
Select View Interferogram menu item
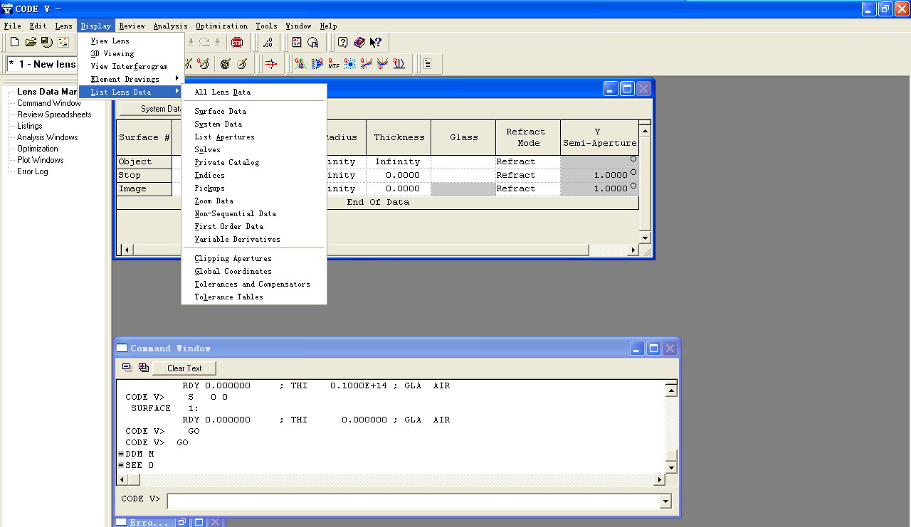131,66
